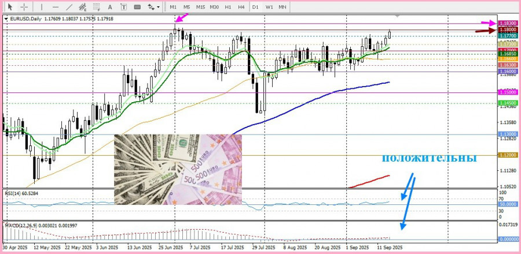The image size is (521, 254).
Task: Click the 25 Jun 2025 date label
Action: (x=170, y=248)
